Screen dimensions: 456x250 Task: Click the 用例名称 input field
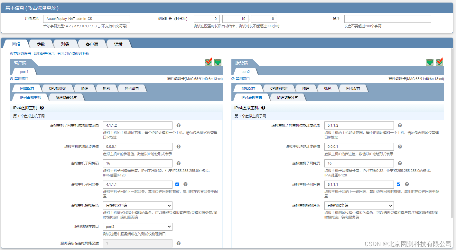pyautogui.click(x=87, y=19)
